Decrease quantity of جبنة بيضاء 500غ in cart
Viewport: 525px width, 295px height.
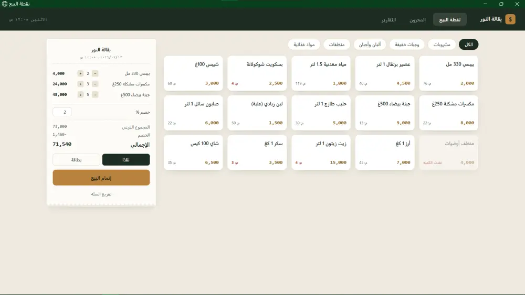(95, 95)
